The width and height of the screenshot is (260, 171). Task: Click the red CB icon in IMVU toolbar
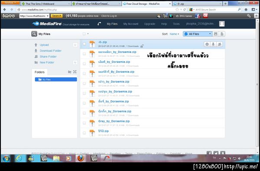[x=205, y=16]
